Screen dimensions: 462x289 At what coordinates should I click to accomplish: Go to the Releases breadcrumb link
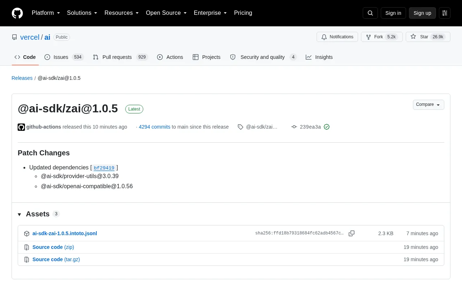[22, 78]
